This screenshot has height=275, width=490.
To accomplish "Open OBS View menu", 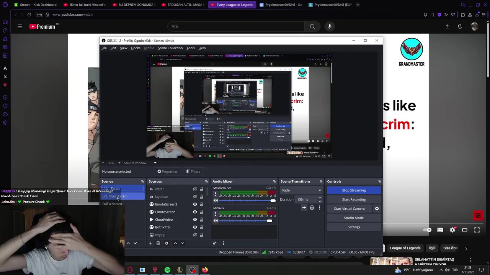I will click(124, 48).
